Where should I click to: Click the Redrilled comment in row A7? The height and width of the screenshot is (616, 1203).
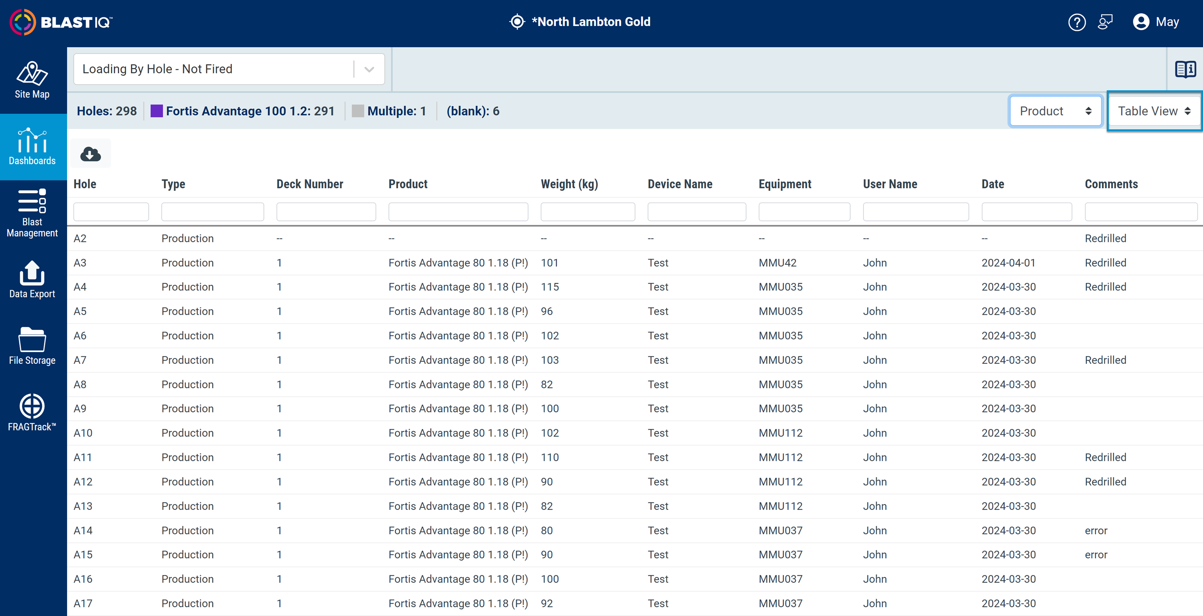coord(1105,360)
